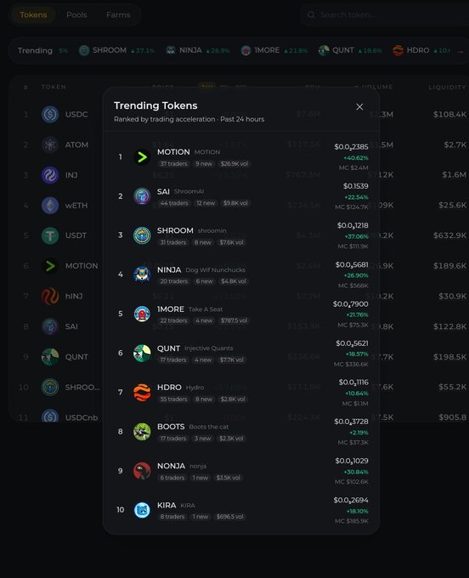Sort table by LIQUIDITY column header
The width and height of the screenshot is (469, 578).
pos(447,87)
